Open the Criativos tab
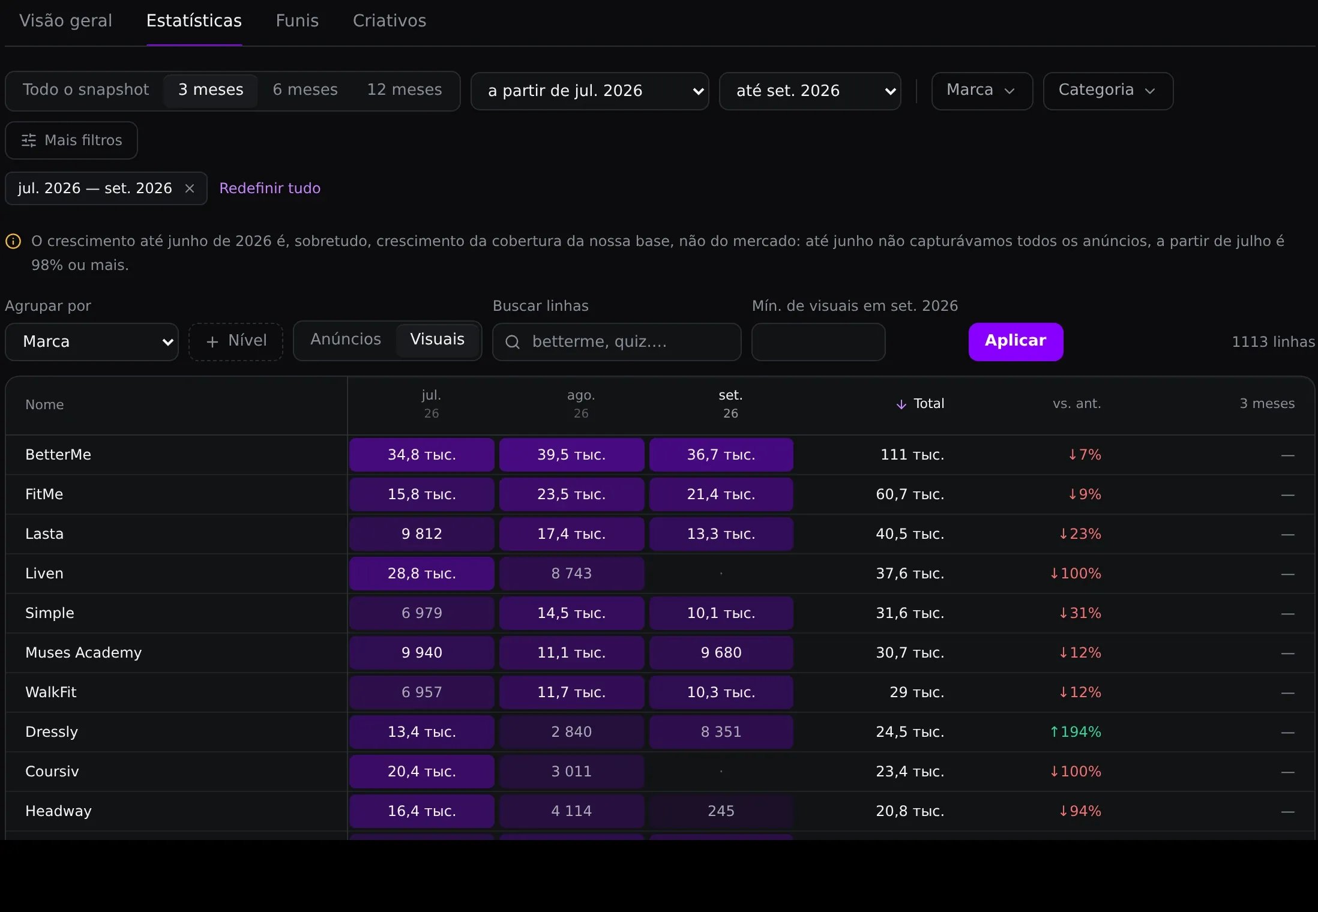This screenshot has width=1318, height=912. 390,21
